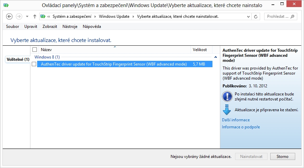Open the Soubor menu
This screenshot has width=304, height=168.
(x=12, y=27)
